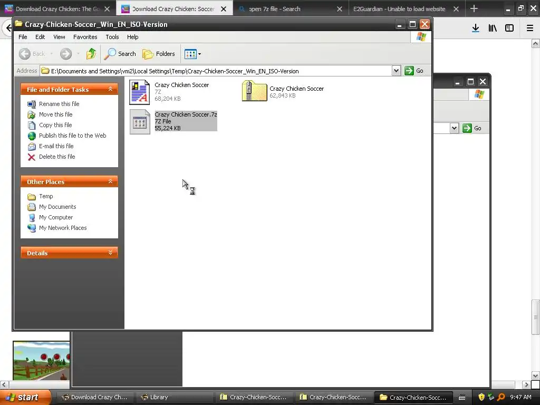Open the File menu
Viewport: 540px width, 405px height.
point(23,37)
